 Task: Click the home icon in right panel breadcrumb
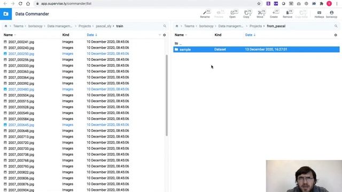click(177, 26)
